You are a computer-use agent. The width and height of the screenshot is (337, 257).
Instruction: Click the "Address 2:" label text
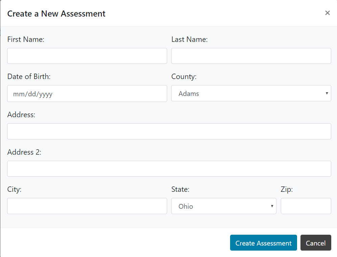24,152
